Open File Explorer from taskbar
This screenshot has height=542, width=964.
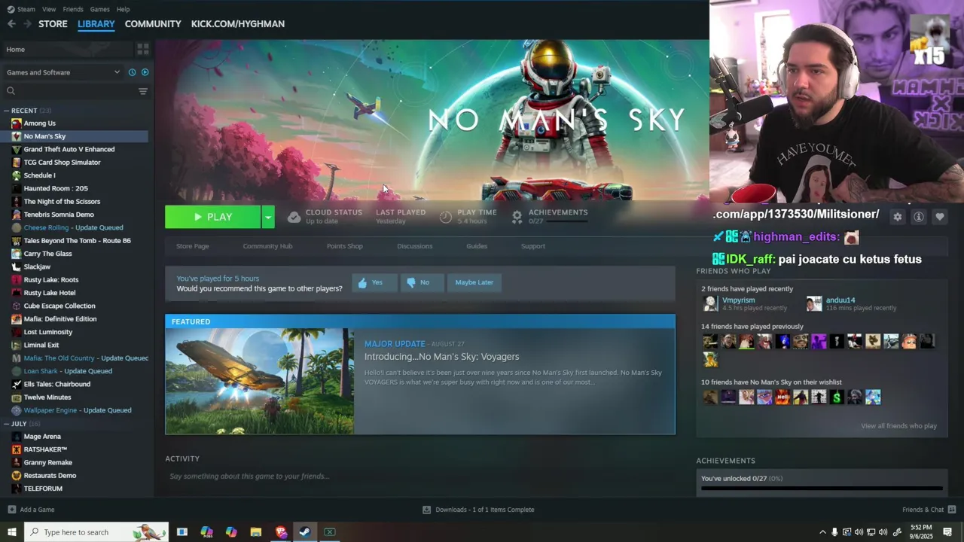pyautogui.click(x=256, y=532)
